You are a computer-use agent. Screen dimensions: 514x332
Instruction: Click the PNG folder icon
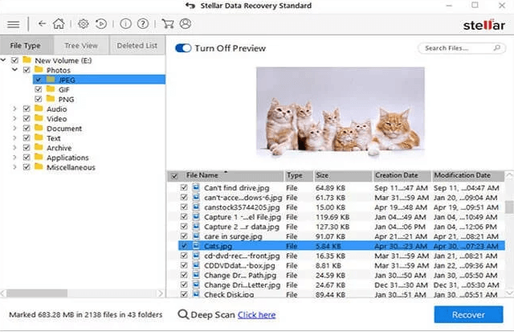pos(51,99)
